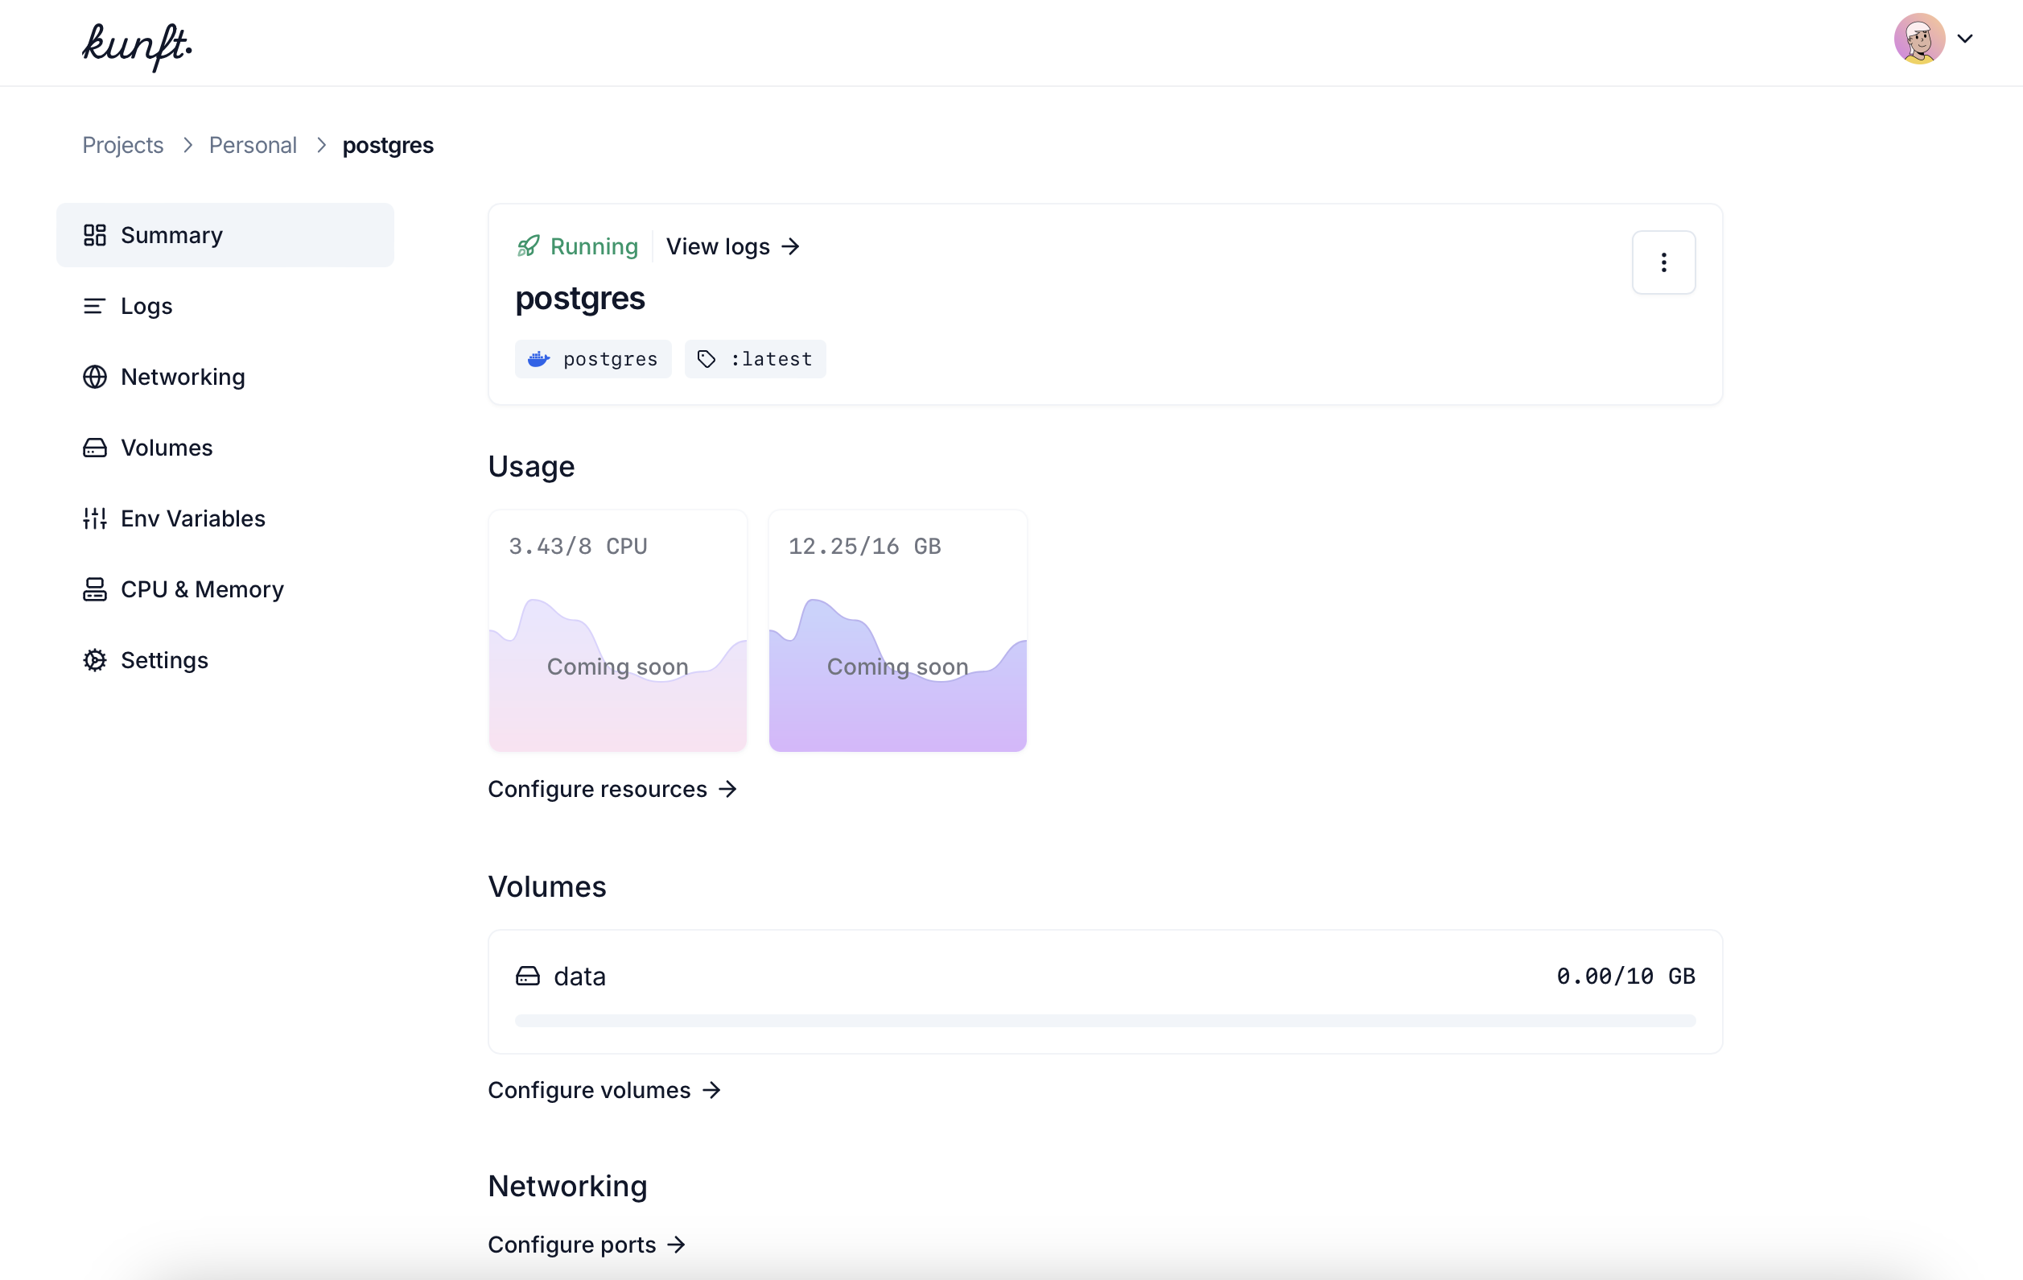
Task: Click the :latest tag badge
Action: tap(755, 359)
